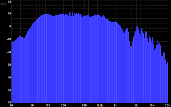Viewport: 171px width, 107px height.
Task: Click the 5k frequency label
Action: pos(136,105)
